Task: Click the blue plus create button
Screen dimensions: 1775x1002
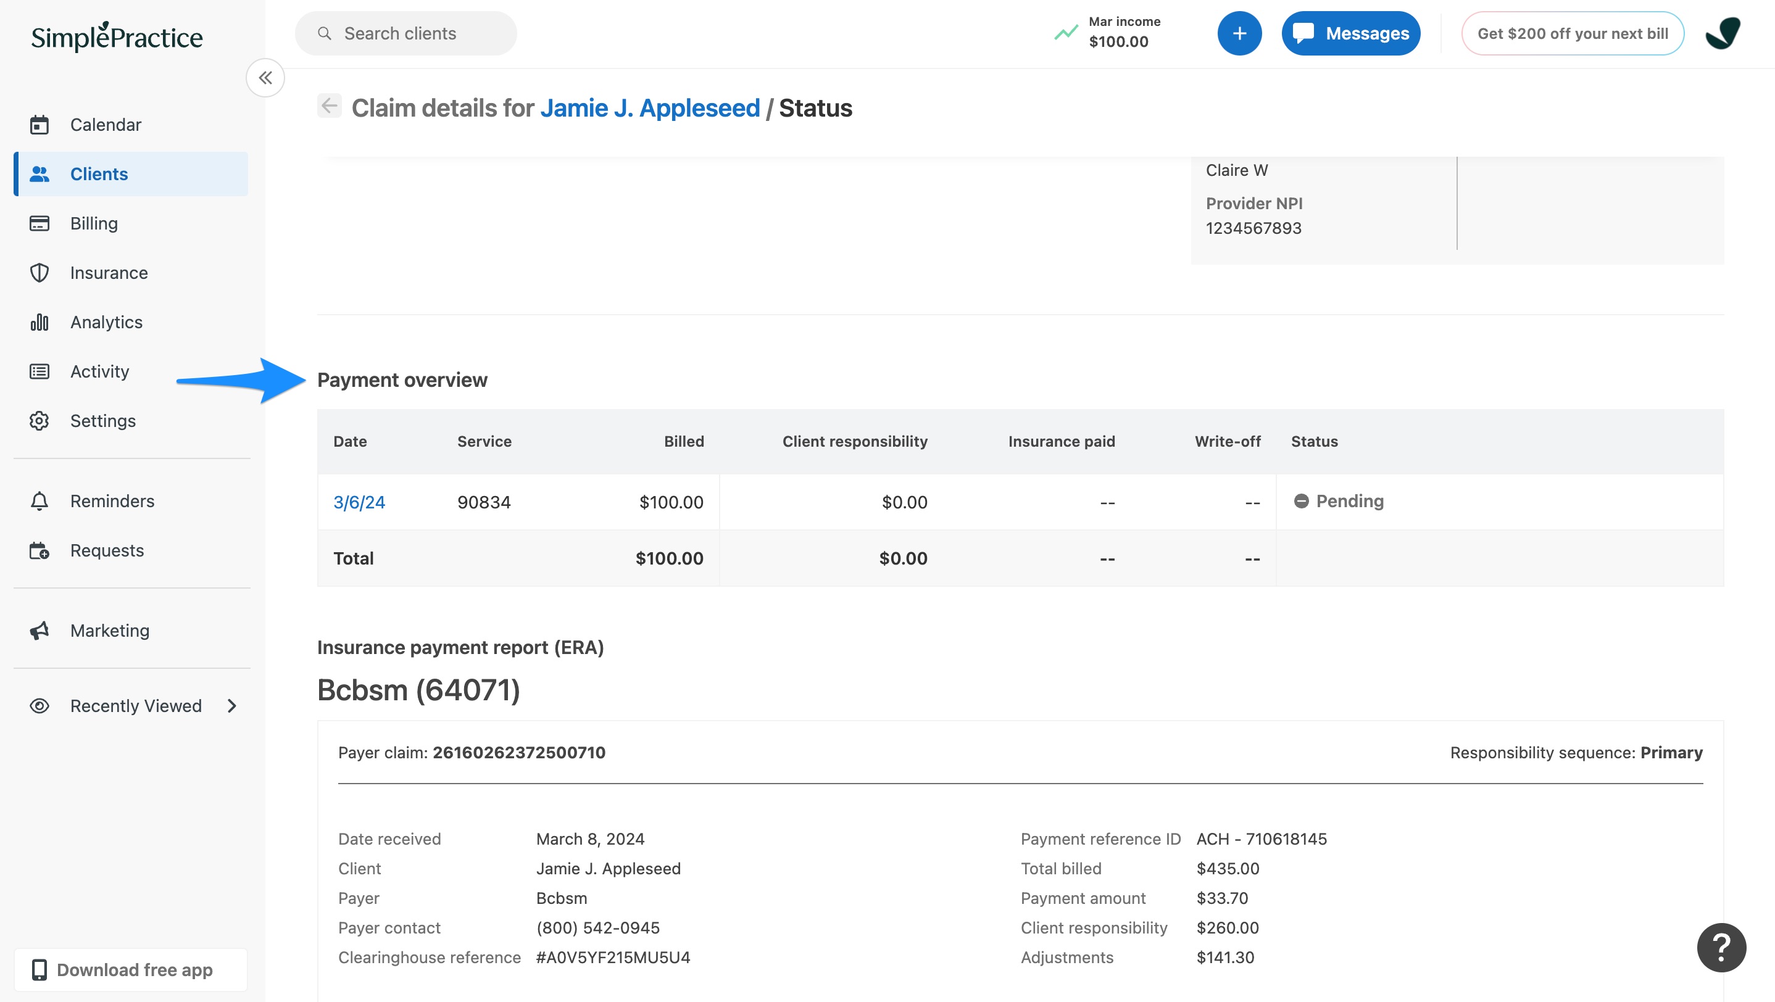Action: [1239, 33]
